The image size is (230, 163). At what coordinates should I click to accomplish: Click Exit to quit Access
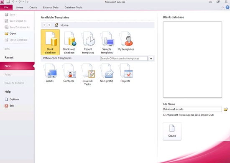(9, 106)
